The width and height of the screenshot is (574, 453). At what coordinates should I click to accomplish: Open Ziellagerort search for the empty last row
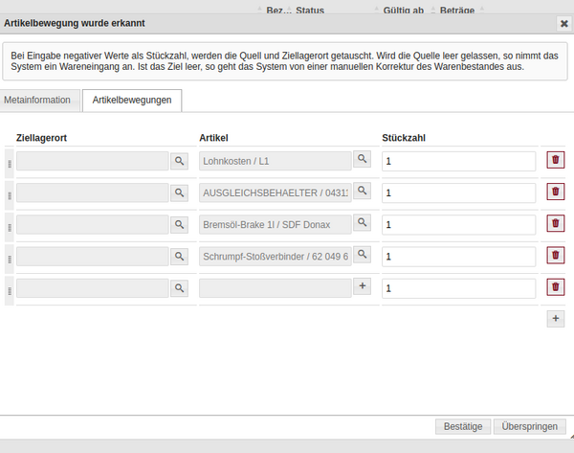[179, 288]
